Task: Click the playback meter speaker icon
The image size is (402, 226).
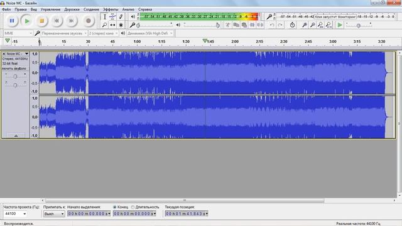Action: coord(133,17)
